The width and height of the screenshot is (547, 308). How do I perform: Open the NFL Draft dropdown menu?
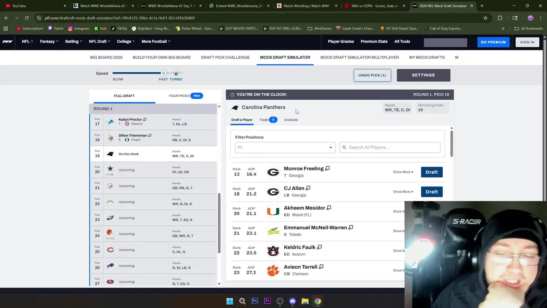(x=99, y=41)
